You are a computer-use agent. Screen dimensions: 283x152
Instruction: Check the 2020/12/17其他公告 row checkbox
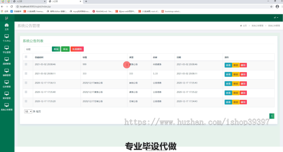tap(26, 83)
